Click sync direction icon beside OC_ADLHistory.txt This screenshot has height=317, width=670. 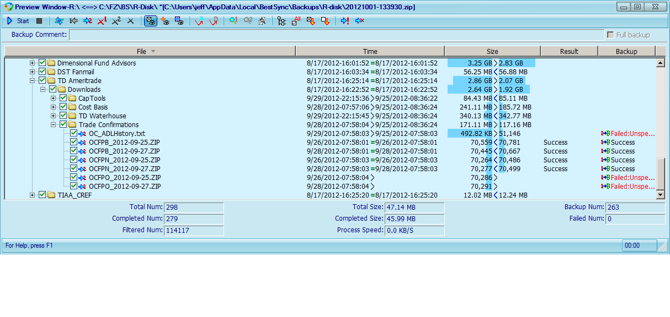tap(83, 134)
